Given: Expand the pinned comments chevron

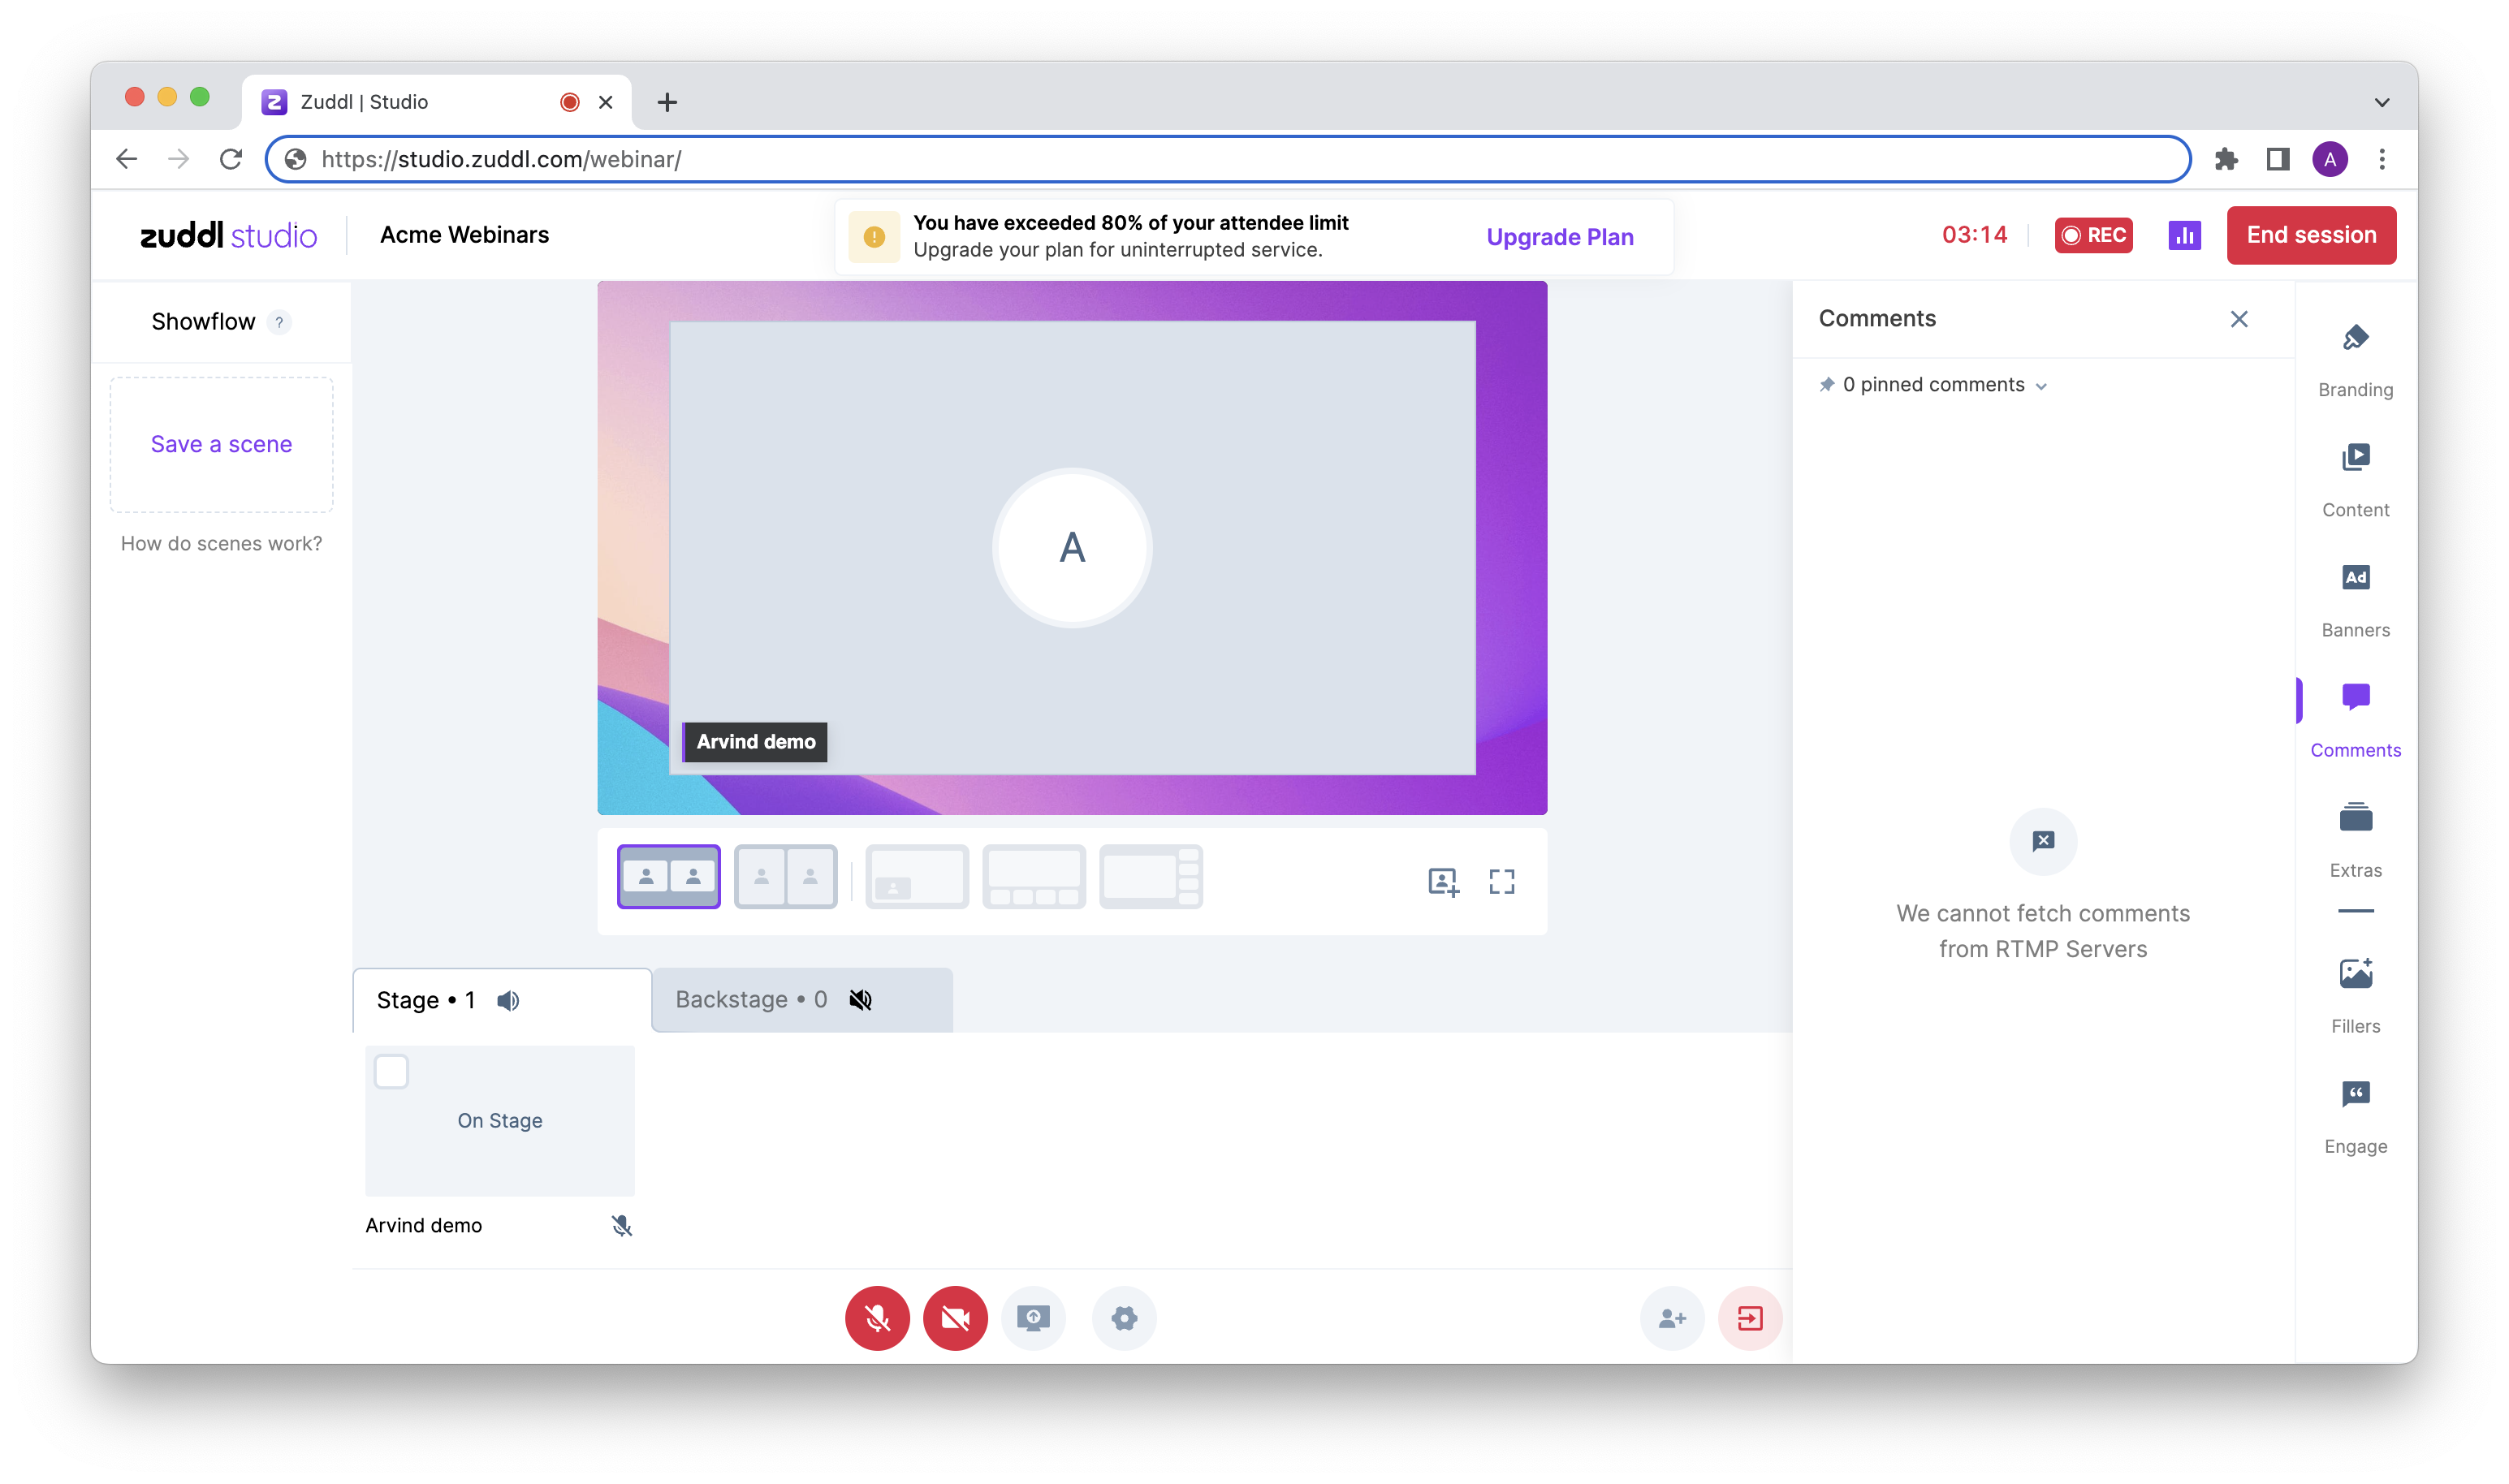Looking at the screenshot, I should point(2041,387).
